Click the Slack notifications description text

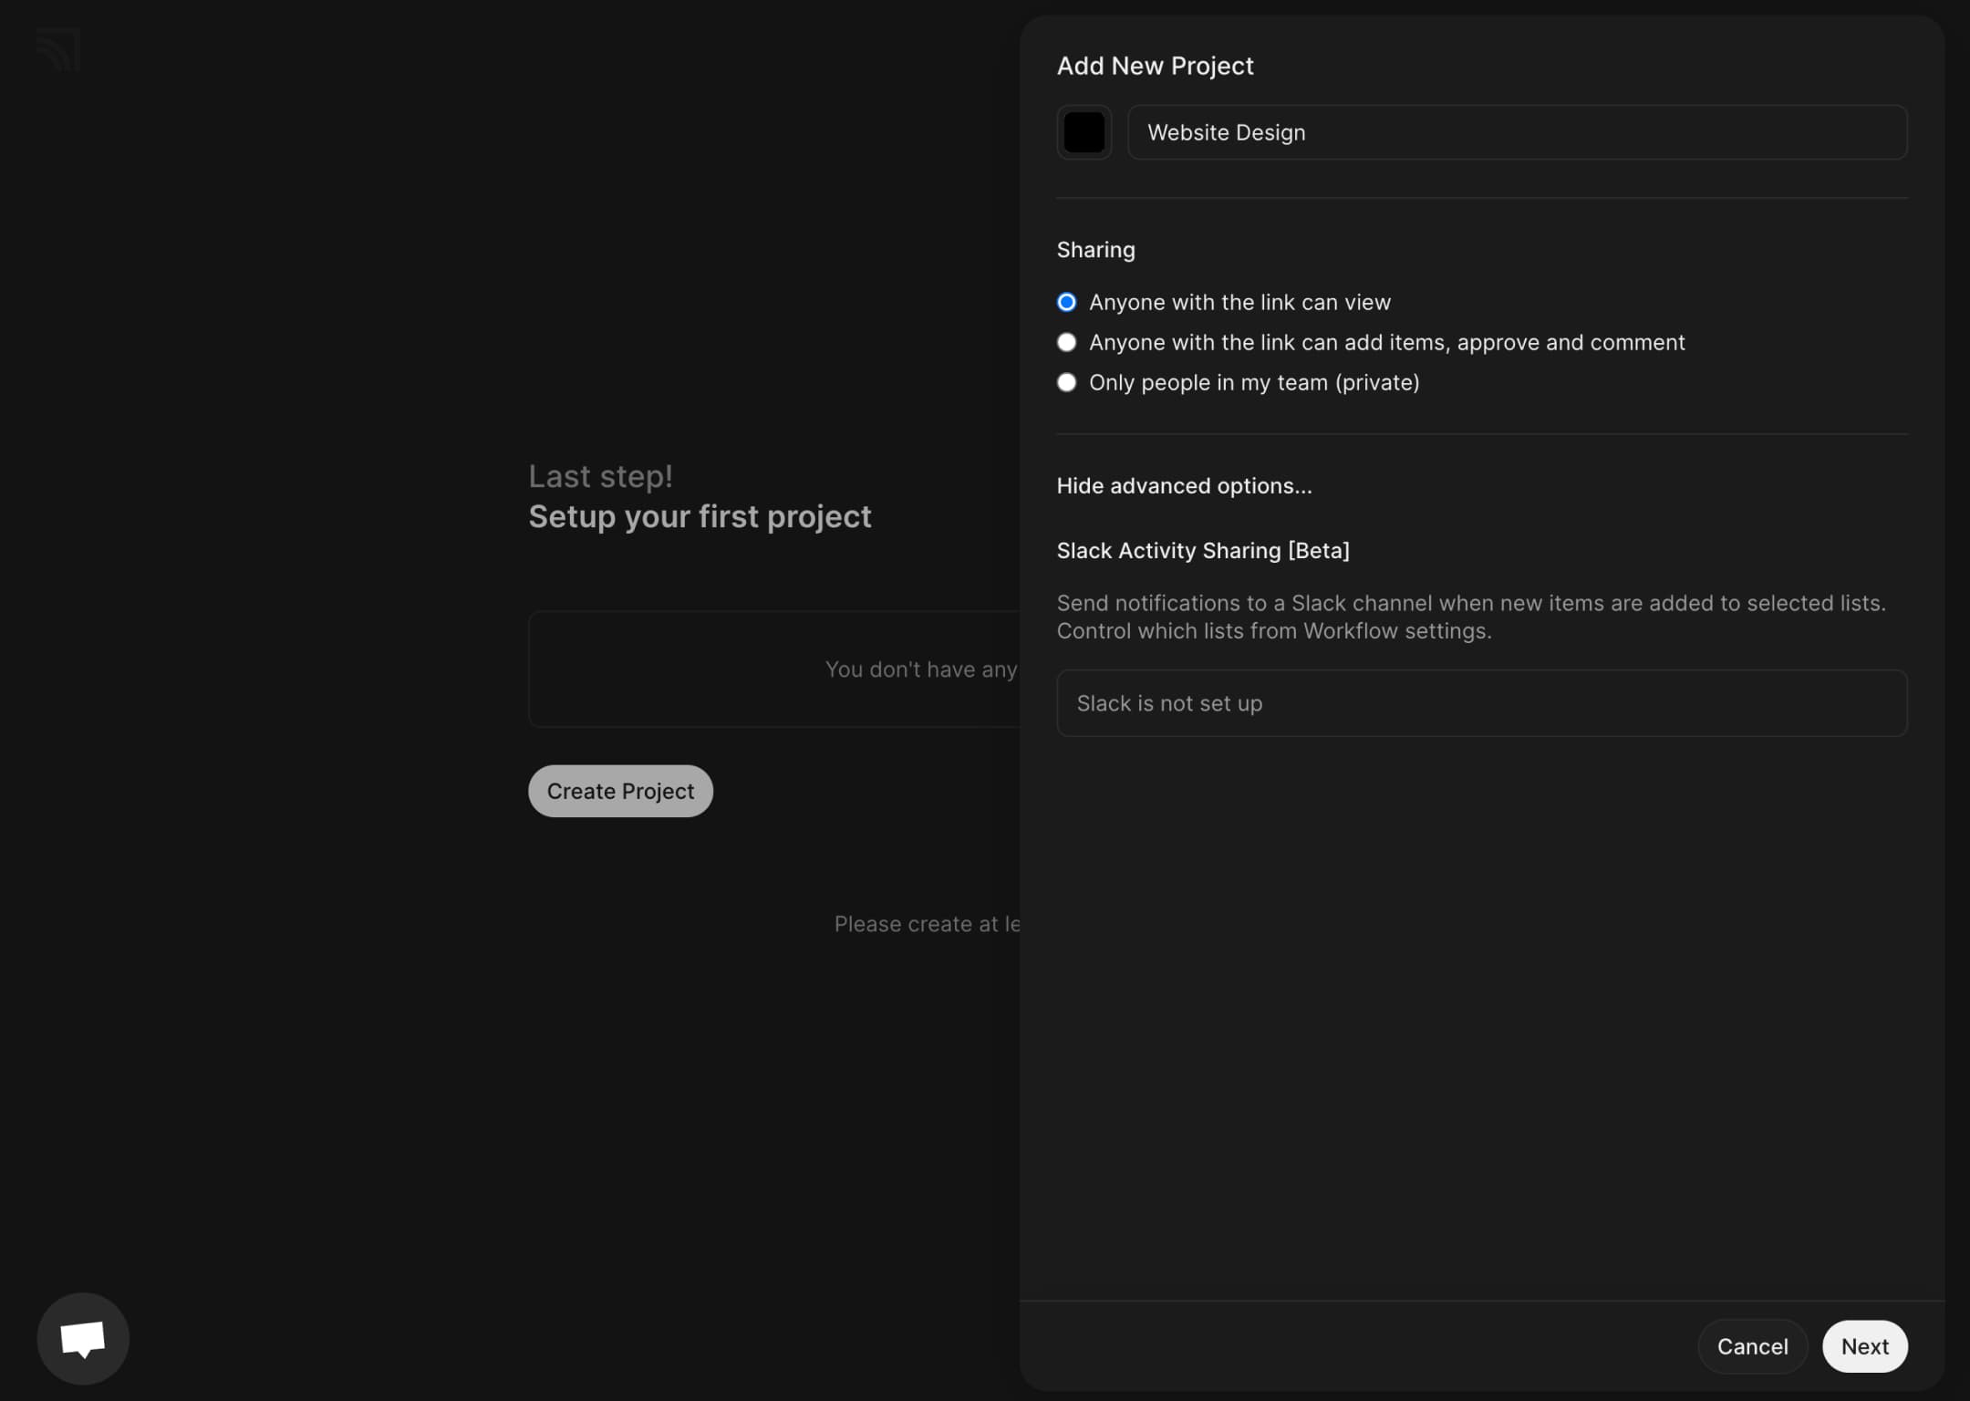(1470, 617)
